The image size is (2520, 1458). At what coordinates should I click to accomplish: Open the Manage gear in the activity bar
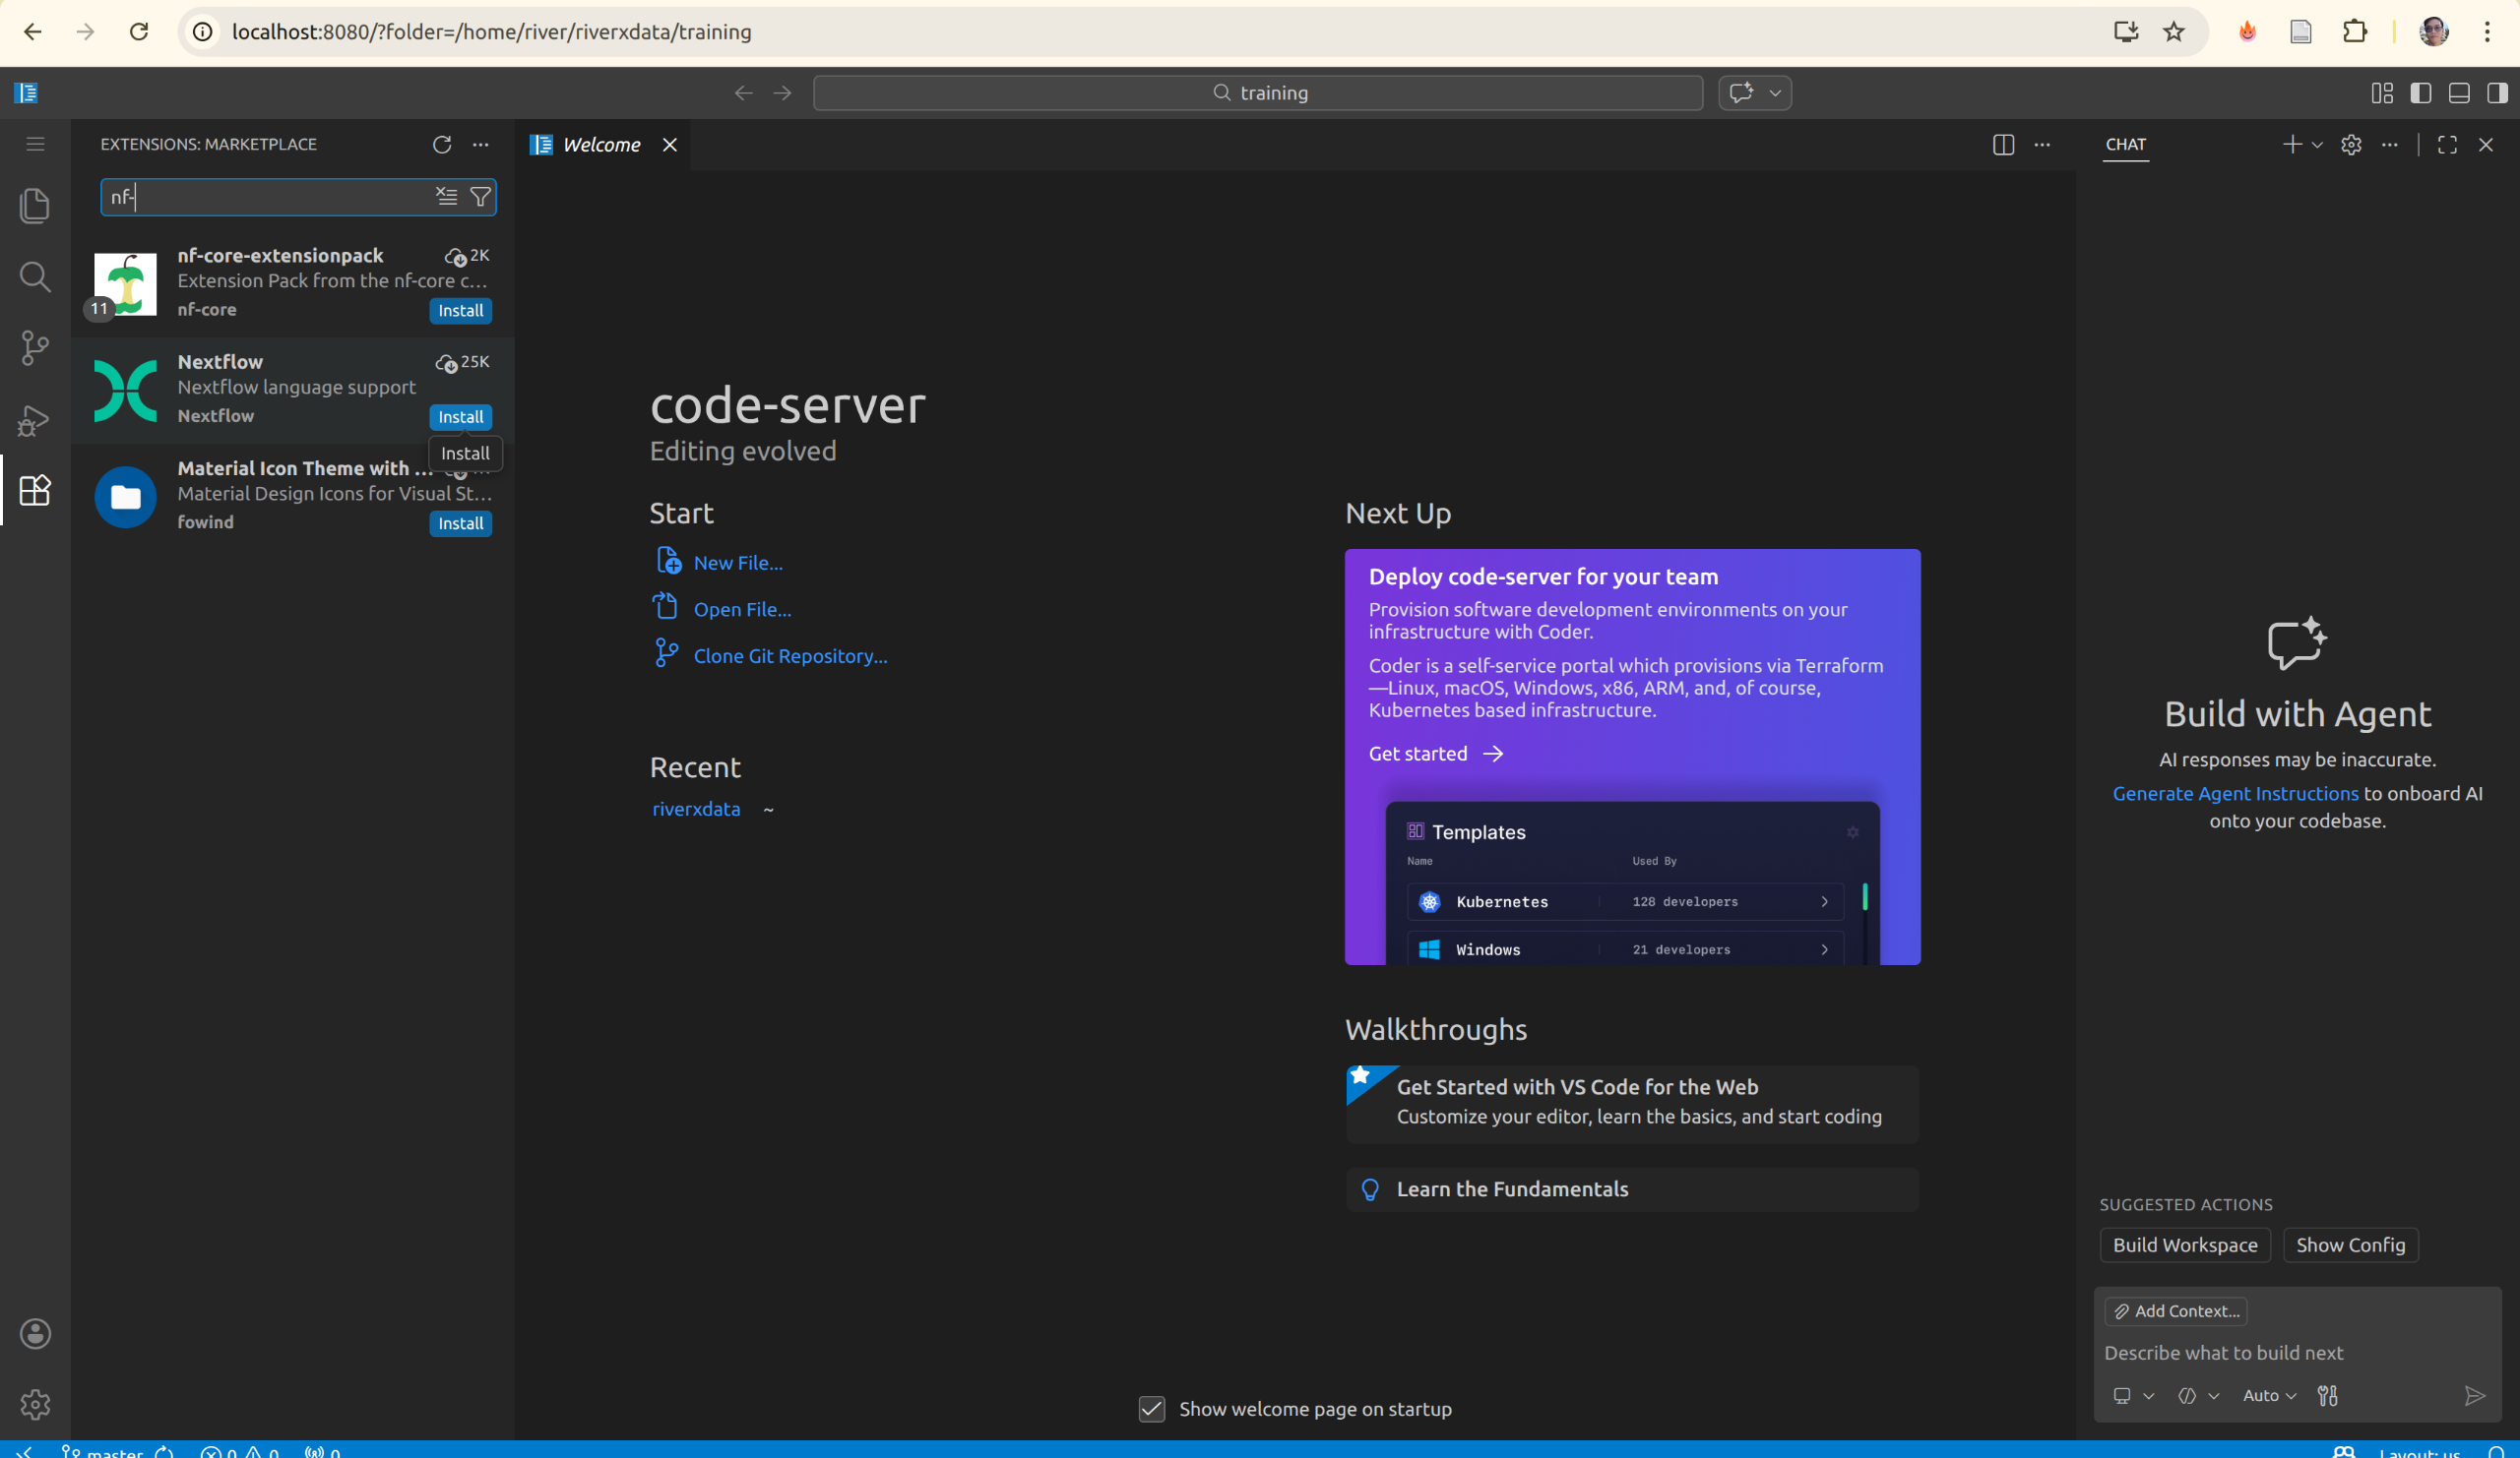[34, 1403]
